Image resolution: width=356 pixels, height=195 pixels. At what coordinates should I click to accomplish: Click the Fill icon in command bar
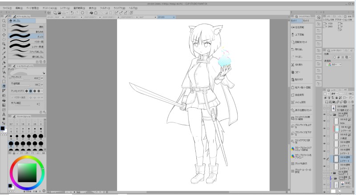[91, 13]
